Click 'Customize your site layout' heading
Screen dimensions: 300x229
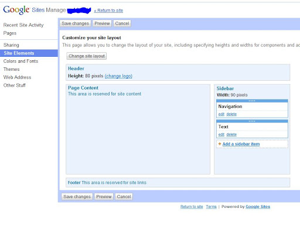(x=91, y=37)
